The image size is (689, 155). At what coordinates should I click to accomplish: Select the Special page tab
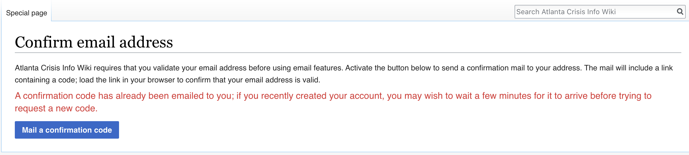27,13
